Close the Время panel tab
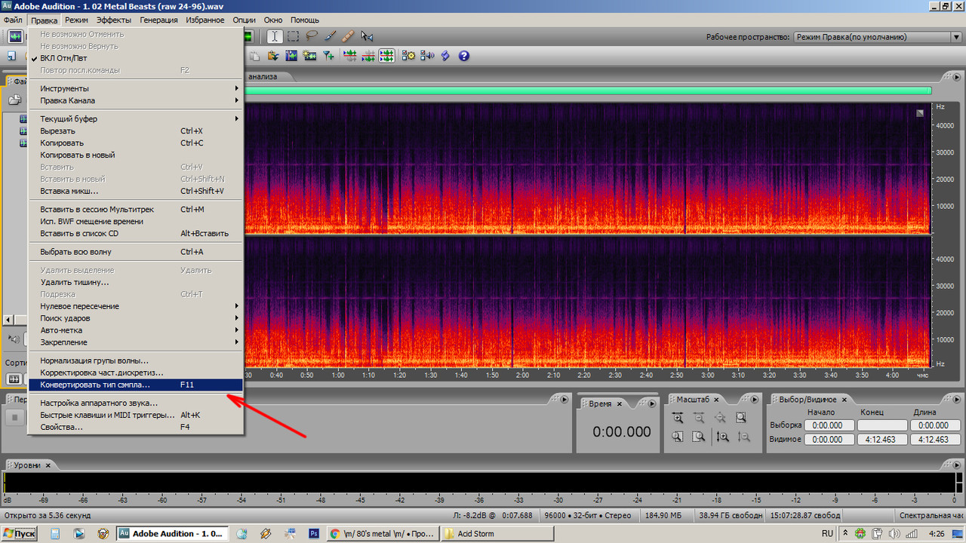966x543 pixels. point(619,404)
